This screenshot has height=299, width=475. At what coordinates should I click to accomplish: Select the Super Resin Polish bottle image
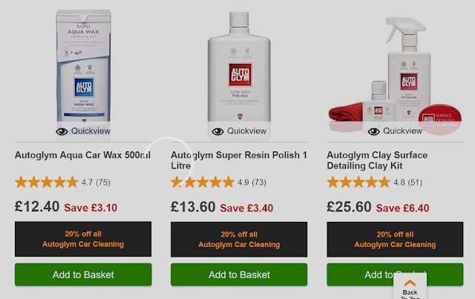pos(239,67)
